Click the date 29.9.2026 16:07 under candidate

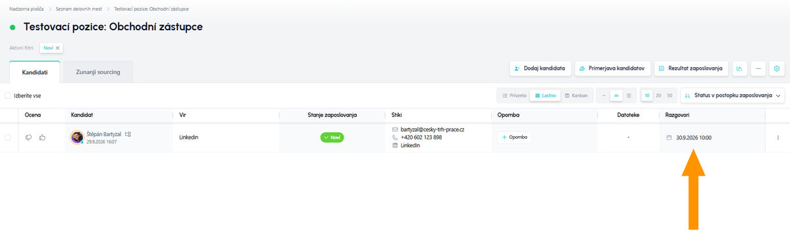[x=102, y=141]
